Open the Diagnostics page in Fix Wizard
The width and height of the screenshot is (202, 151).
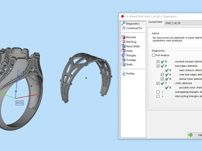(133, 23)
